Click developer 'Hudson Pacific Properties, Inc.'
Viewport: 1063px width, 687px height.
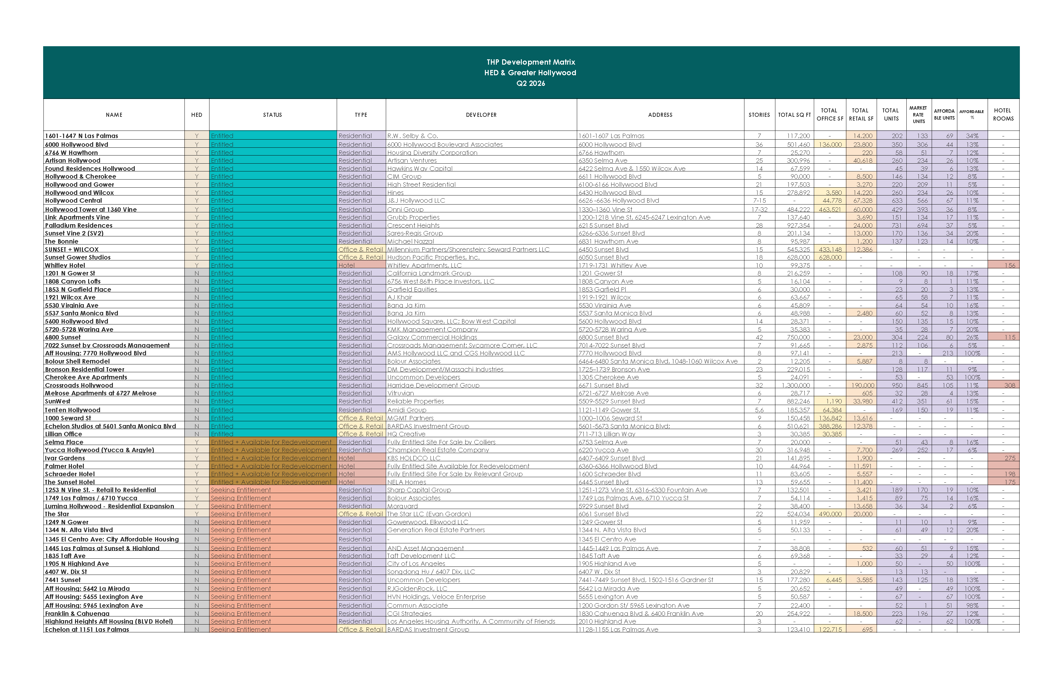(433, 257)
